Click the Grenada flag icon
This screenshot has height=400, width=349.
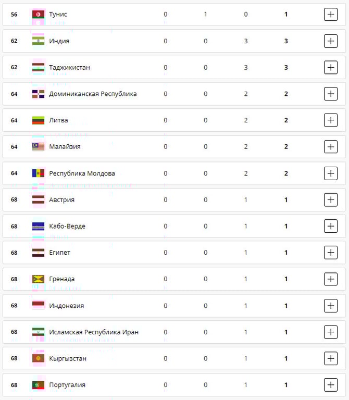pyautogui.click(x=38, y=279)
